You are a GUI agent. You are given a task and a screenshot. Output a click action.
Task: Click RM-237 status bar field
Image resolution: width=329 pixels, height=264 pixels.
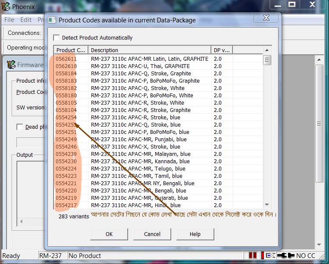coord(53,256)
